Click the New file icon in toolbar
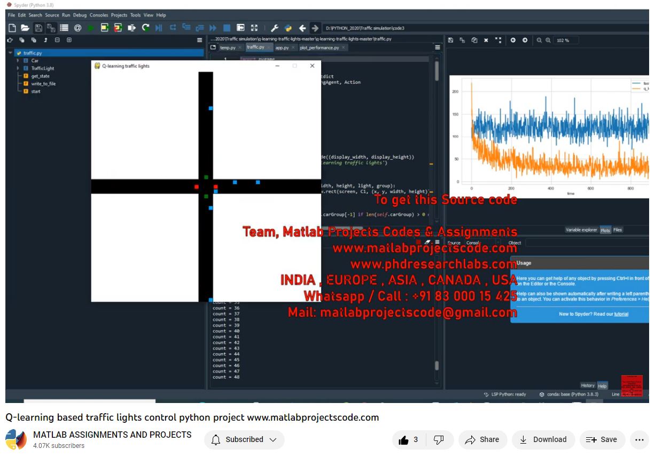 coord(12,28)
